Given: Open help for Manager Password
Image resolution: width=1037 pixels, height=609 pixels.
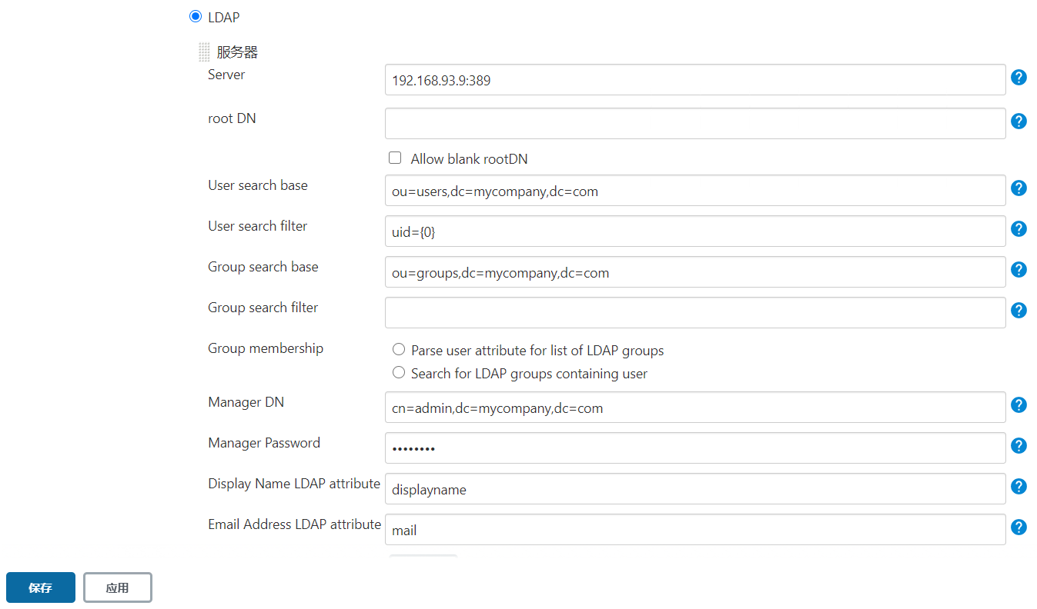Looking at the screenshot, I should (1019, 445).
